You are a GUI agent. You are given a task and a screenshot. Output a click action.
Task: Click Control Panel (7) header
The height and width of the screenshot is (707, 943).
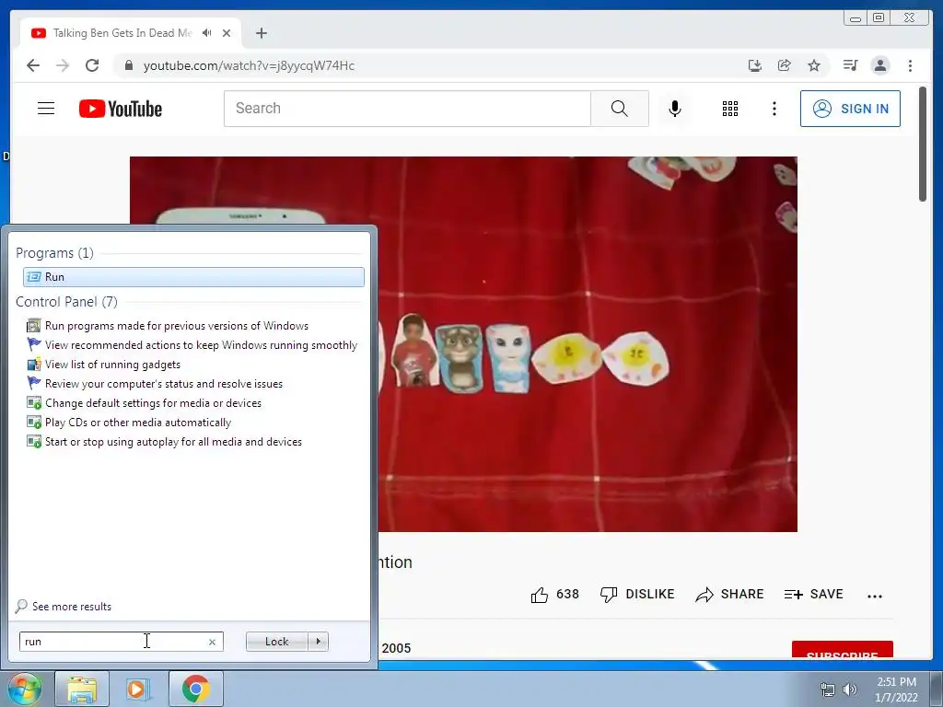[66, 302]
